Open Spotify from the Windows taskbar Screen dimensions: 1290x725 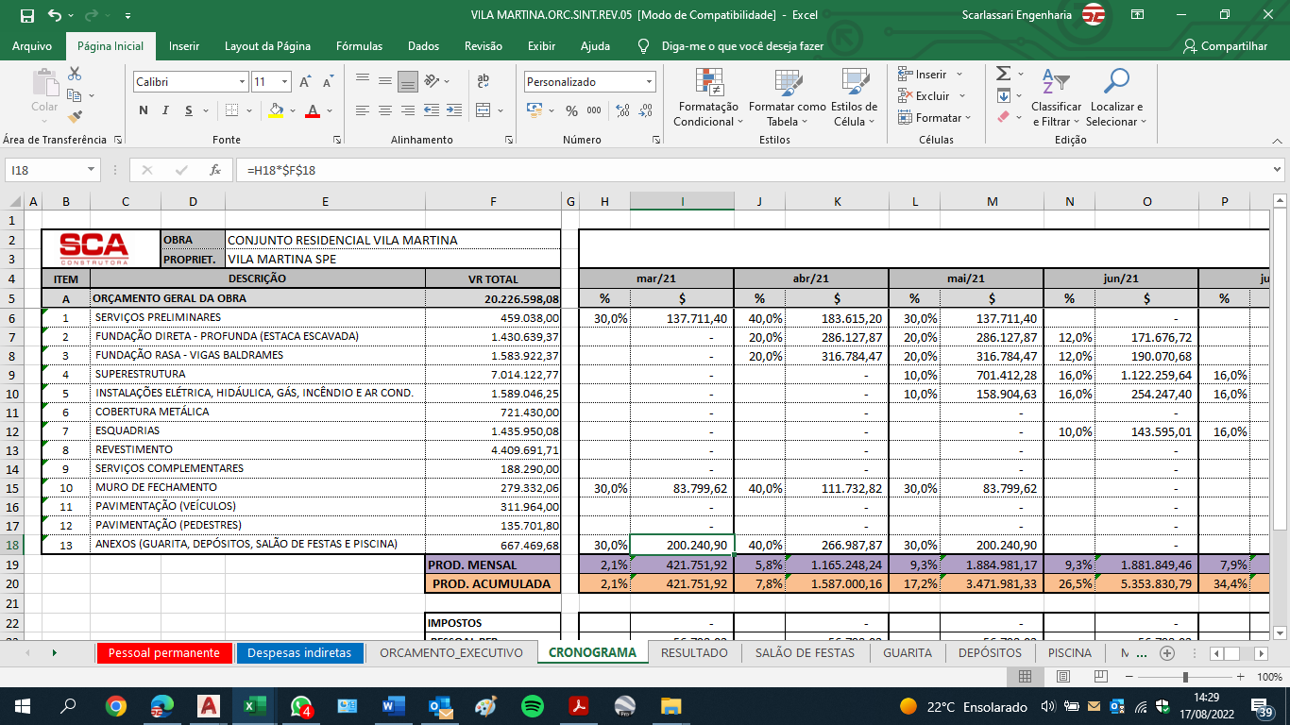(532, 706)
